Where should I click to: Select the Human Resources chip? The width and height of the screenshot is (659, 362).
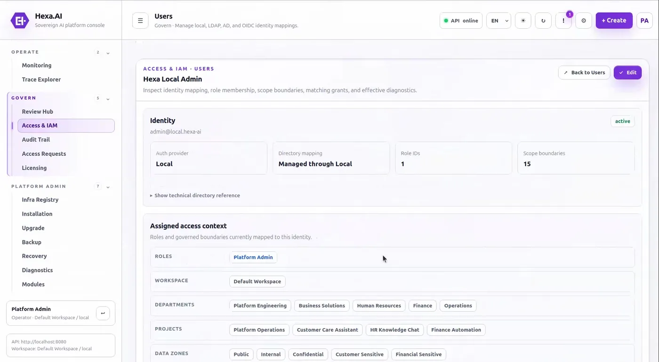point(379,306)
